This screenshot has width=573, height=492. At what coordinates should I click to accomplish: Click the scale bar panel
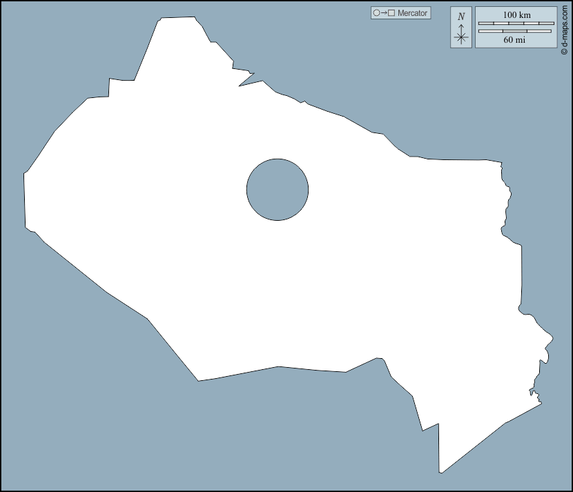(x=516, y=27)
